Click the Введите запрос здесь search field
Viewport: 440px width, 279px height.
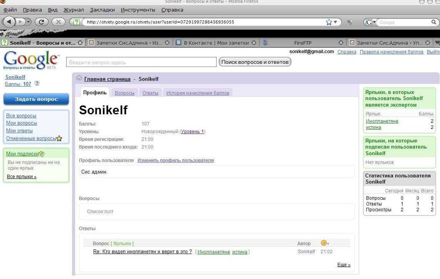pos(141,62)
